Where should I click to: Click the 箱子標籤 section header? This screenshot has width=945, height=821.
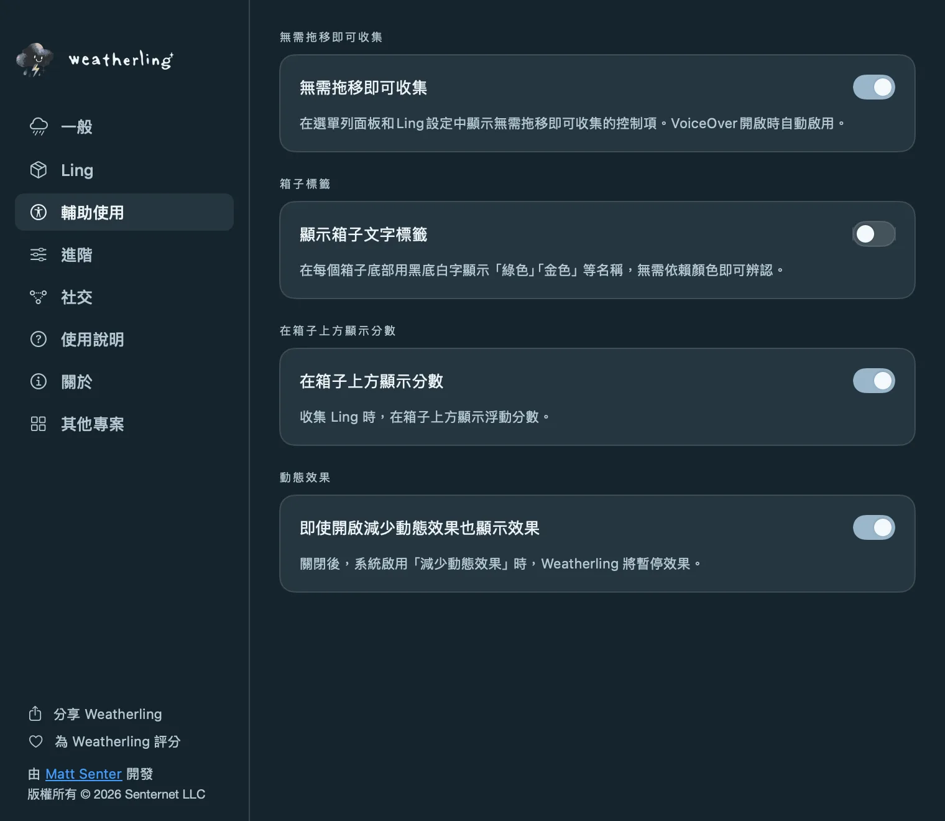(x=305, y=183)
